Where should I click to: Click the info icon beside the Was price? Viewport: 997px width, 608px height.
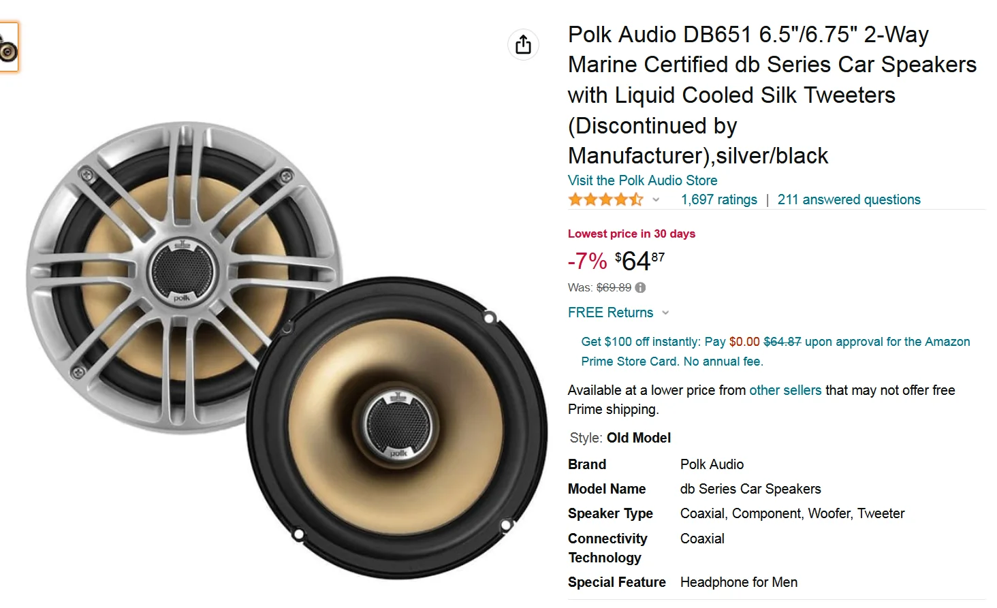coord(640,287)
